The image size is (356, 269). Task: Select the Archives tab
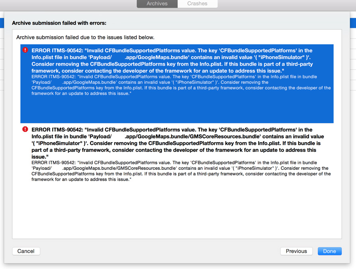pos(157,4)
